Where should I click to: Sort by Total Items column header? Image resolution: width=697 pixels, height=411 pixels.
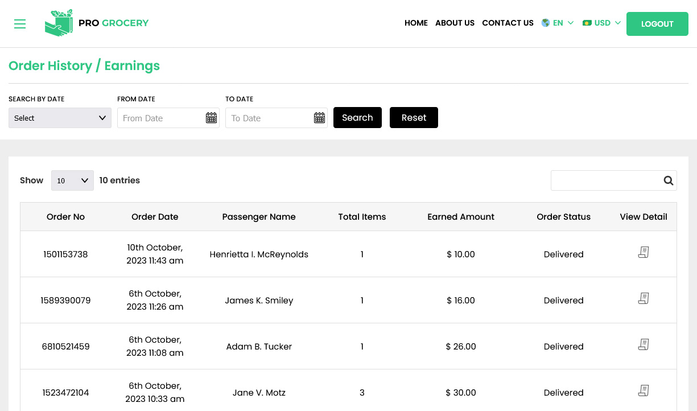(362, 217)
